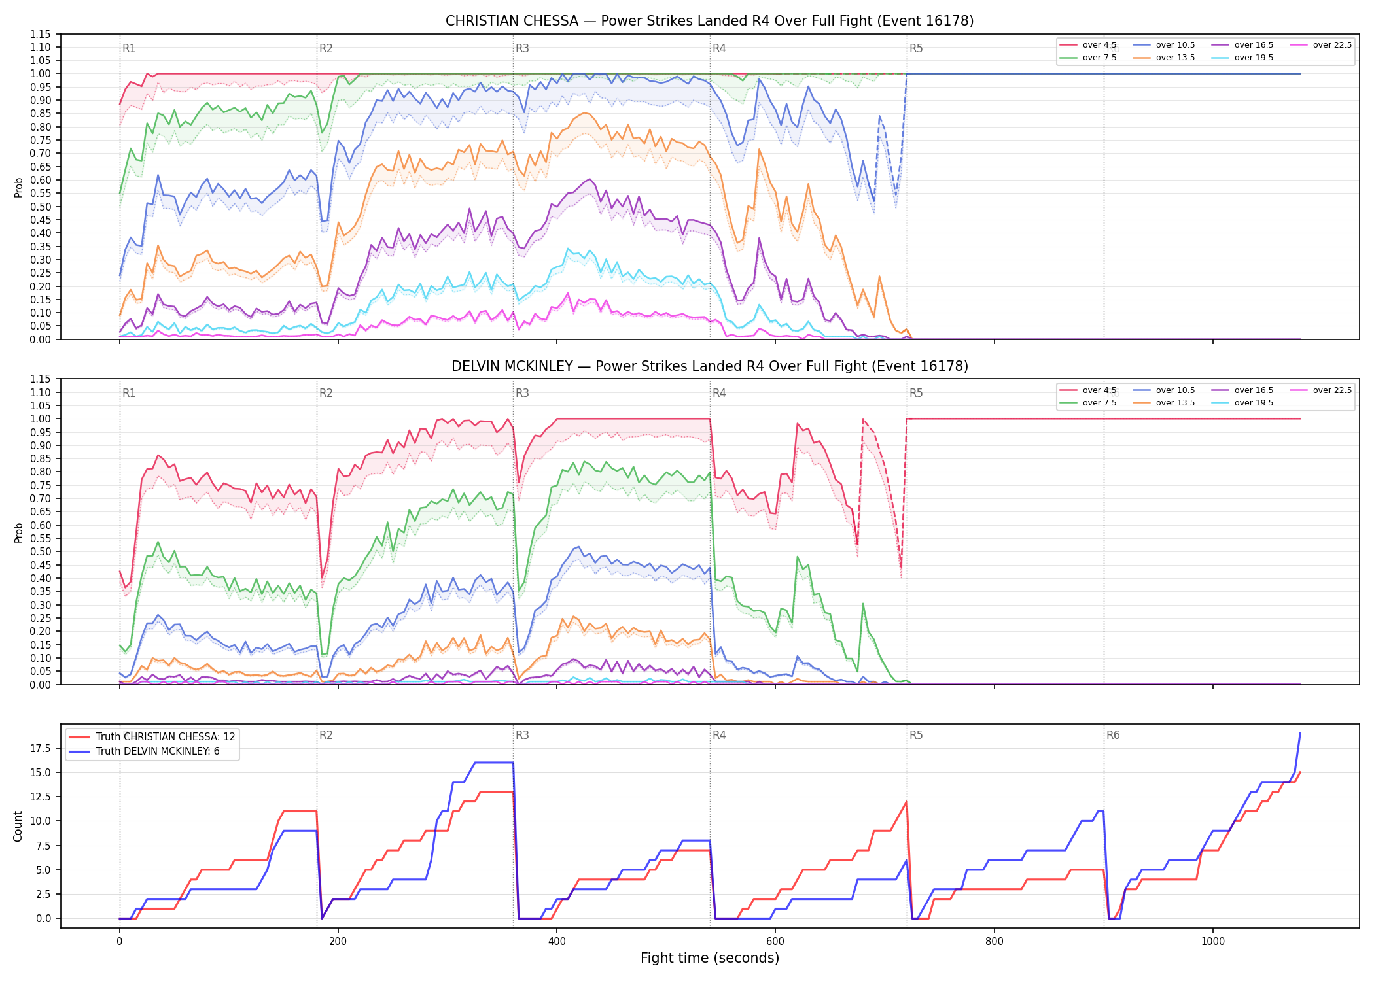
Task: Click the 1.15 tick on Chessa chart y-axis
Action: [x=41, y=34]
